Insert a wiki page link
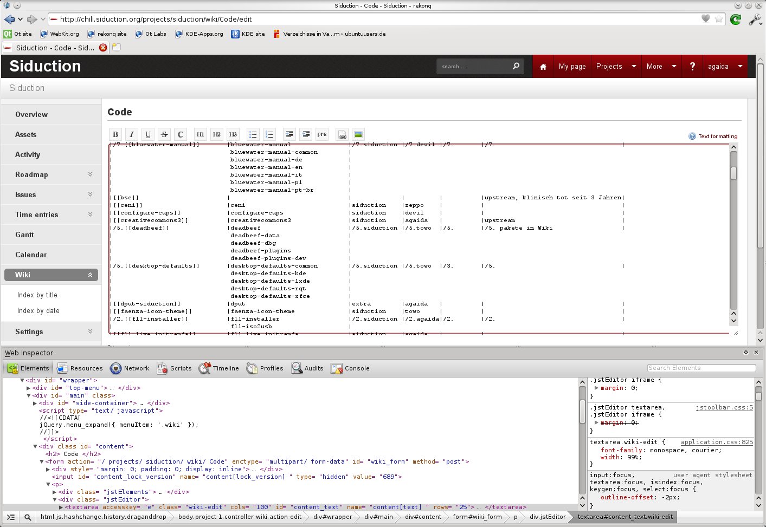Screen dimensions: 766x527 [x=342, y=134]
